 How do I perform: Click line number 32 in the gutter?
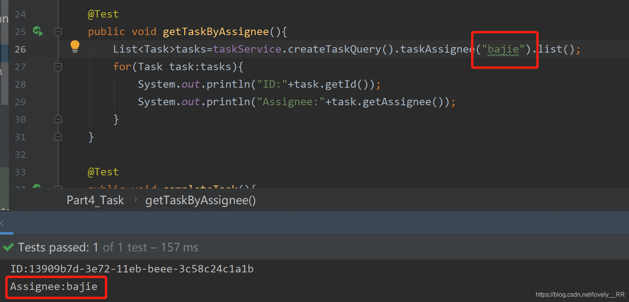[20, 154]
